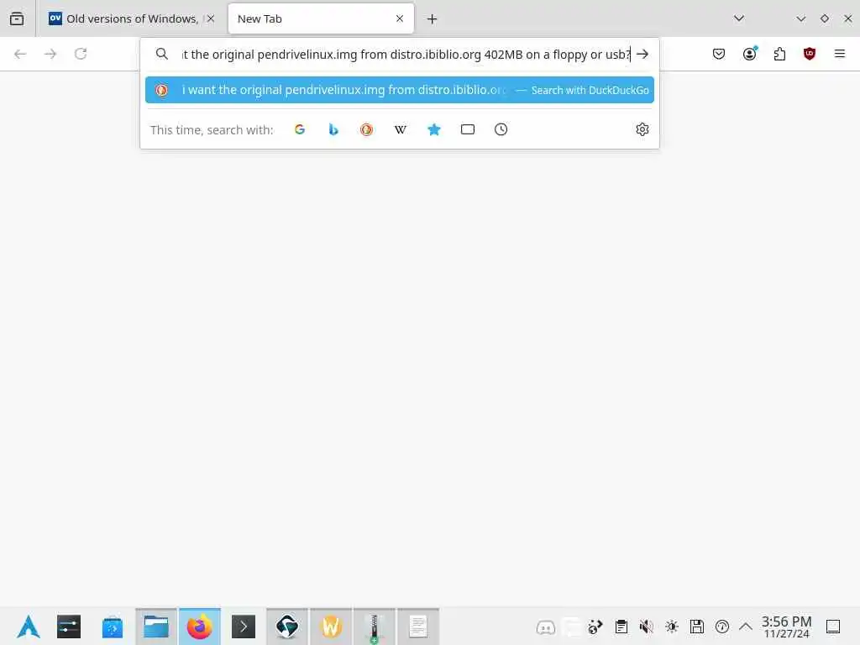Search within open Tabs icon
Screen dimensions: 860x645
(x=467, y=129)
